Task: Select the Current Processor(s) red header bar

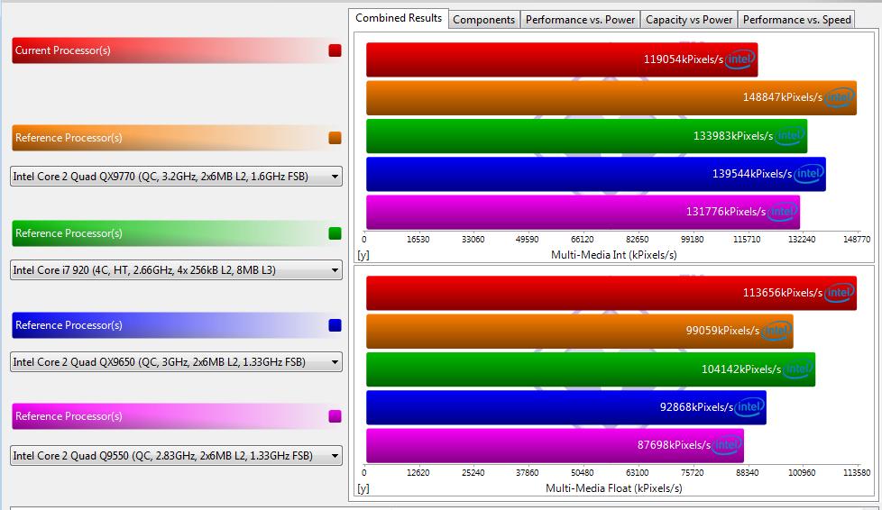Action: (176, 50)
